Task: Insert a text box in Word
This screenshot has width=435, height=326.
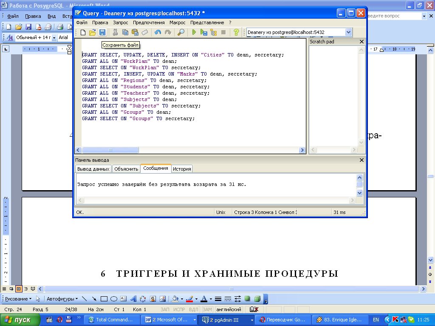Action: 124,299
